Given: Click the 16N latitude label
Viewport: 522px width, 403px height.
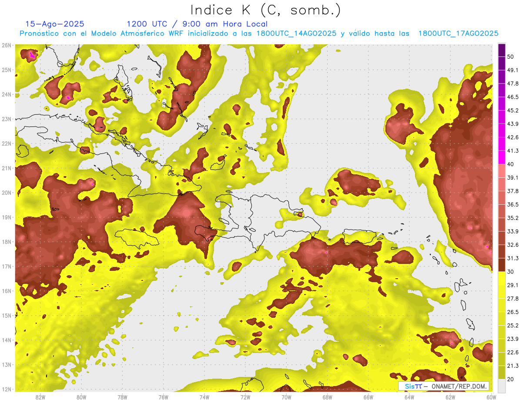Looking at the screenshot, I should coord(7,291).
